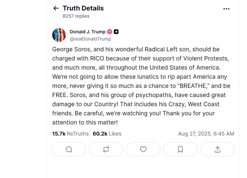Click the black plus badge icon
This screenshot has width=247, height=178.
pyautogui.click(x=116, y=32)
